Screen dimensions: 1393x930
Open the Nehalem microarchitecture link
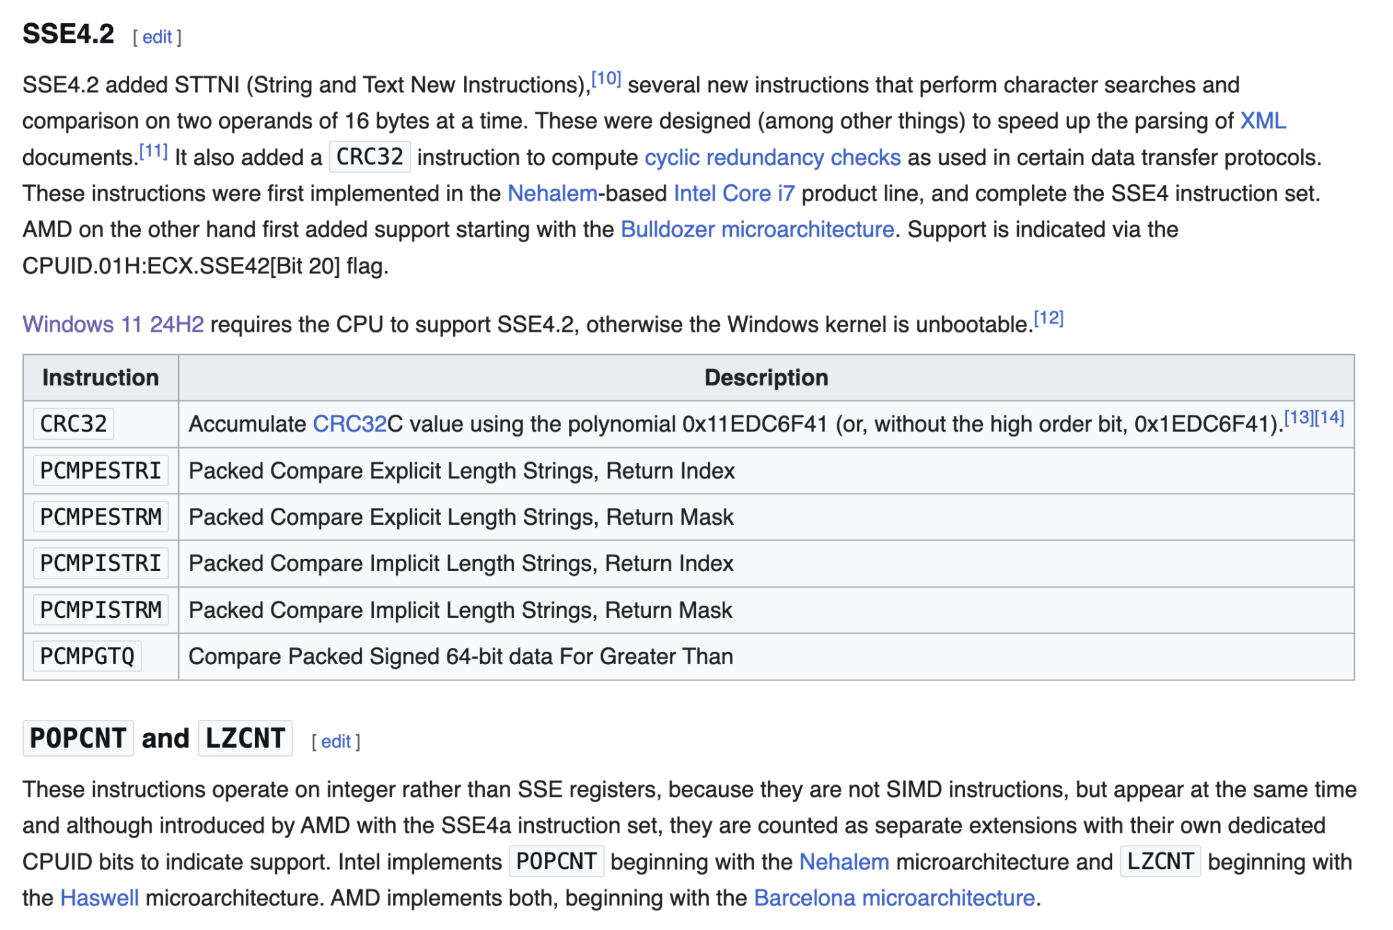(x=551, y=193)
